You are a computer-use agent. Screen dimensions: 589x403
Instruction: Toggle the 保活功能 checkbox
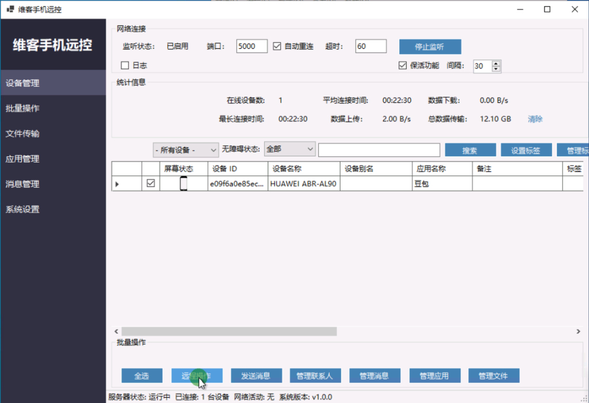pyautogui.click(x=403, y=66)
